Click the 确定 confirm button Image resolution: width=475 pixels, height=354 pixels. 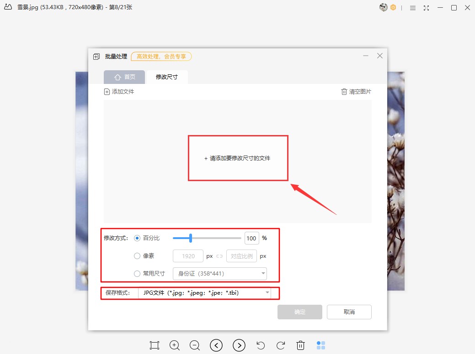[x=299, y=312]
